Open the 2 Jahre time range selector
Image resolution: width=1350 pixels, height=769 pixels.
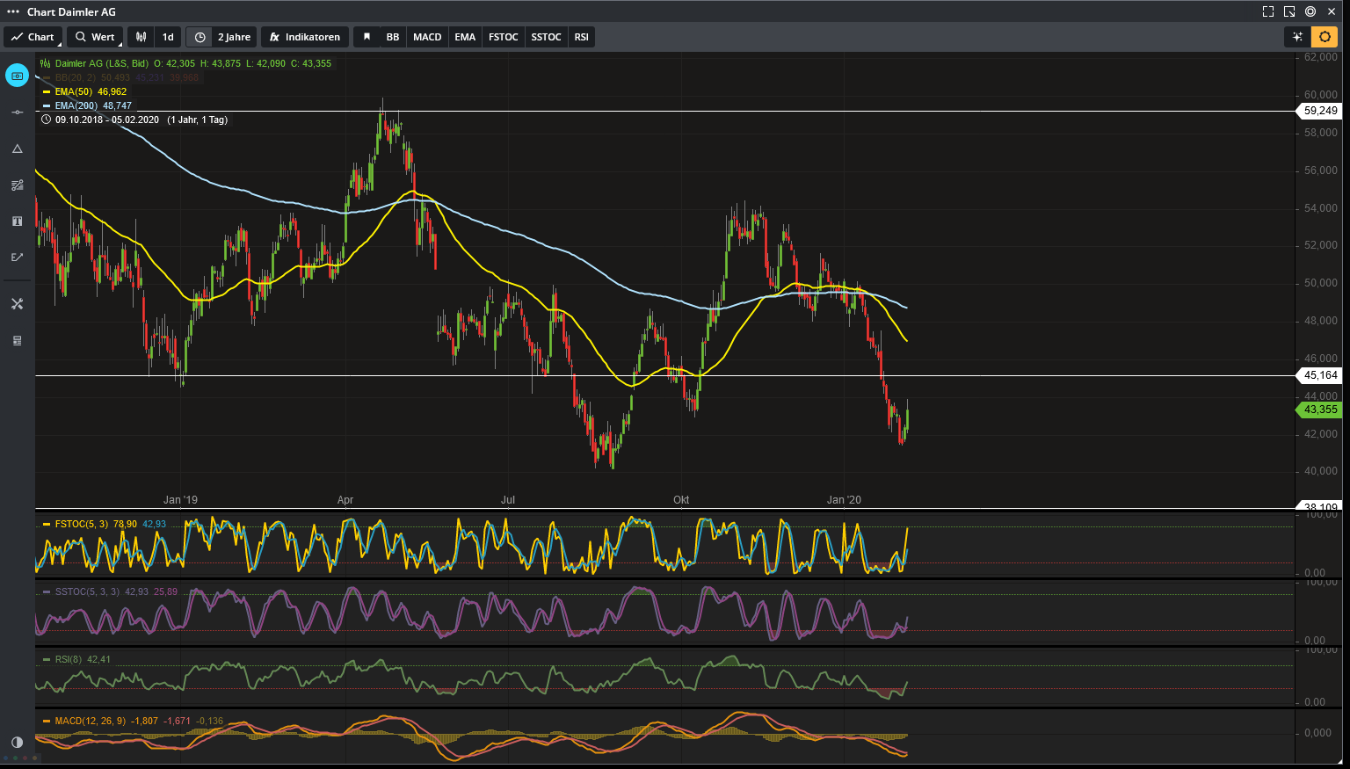point(223,37)
